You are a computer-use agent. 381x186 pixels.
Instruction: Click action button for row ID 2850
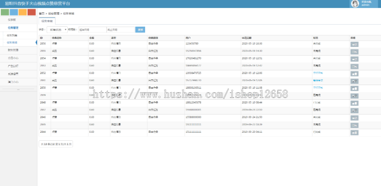coord(354,88)
